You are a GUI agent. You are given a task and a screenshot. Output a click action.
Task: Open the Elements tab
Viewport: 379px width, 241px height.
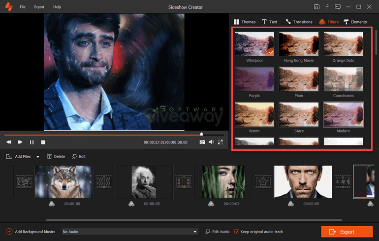pos(354,22)
